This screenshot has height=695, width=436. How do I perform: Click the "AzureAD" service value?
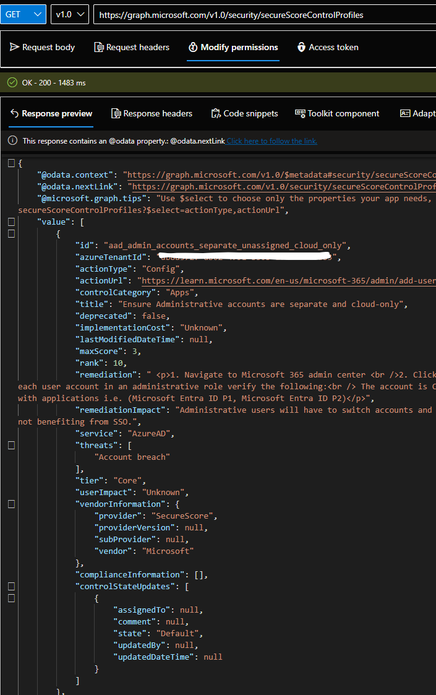click(149, 433)
